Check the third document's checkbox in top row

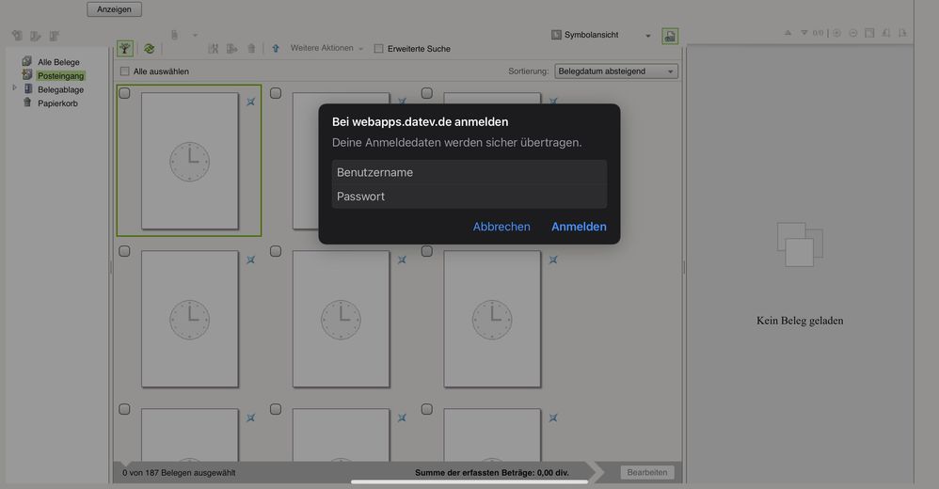[426, 93]
